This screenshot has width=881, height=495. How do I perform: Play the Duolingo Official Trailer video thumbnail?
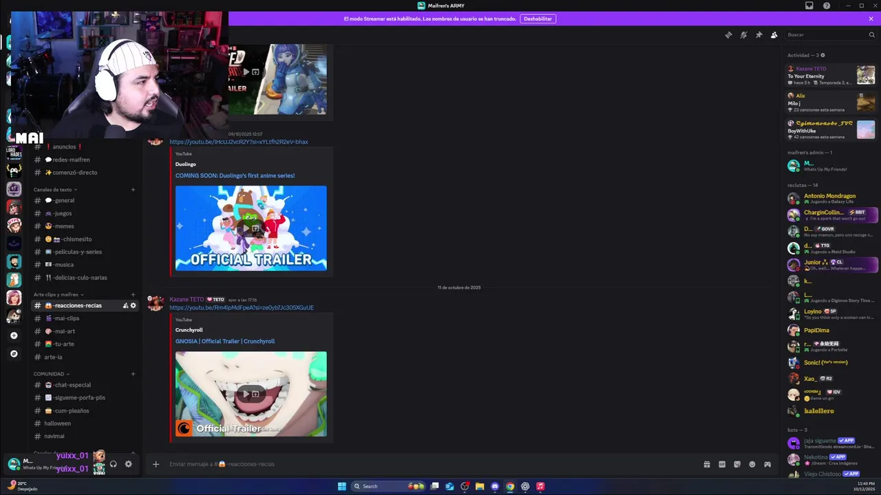pyautogui.click(x=251, y=228)
